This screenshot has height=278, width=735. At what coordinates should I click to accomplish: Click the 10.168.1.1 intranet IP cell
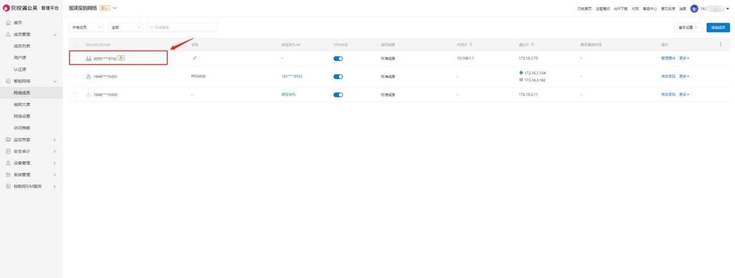point(467,58)
